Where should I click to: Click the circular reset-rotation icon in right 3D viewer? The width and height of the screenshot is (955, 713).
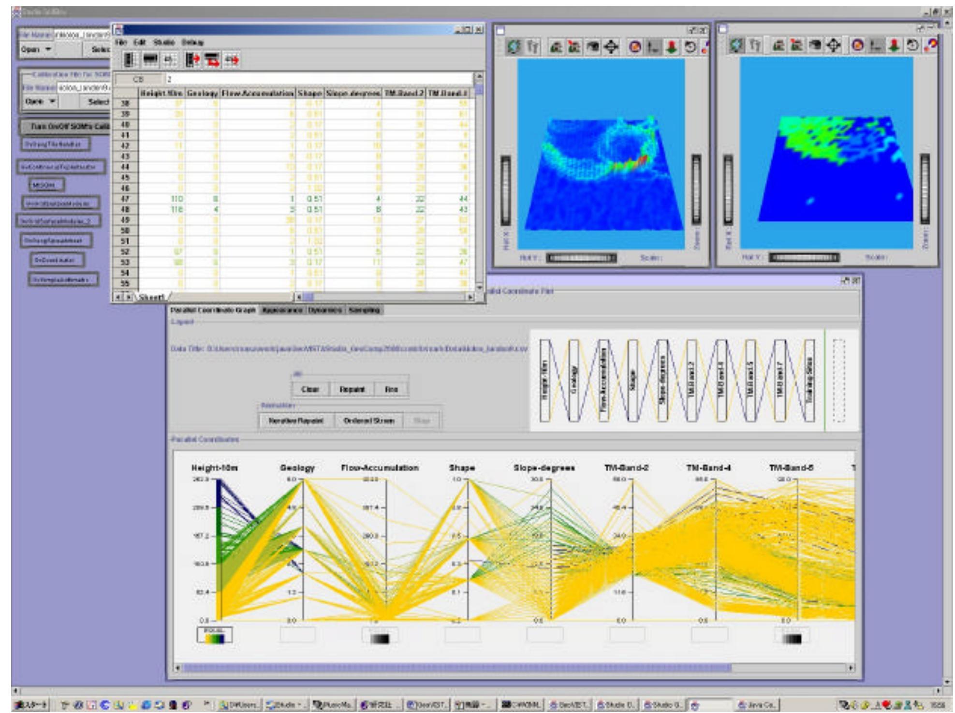tap(912, 45)
